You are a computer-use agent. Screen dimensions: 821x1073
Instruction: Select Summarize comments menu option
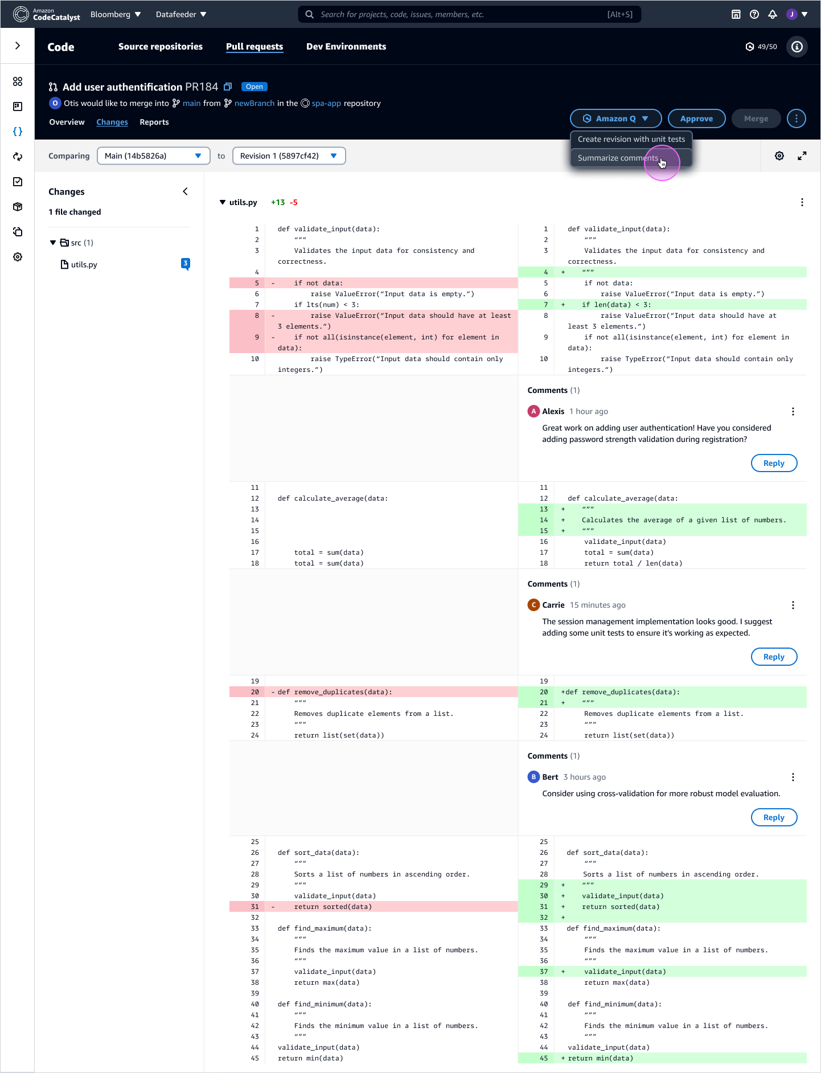(x=618, y=158)
